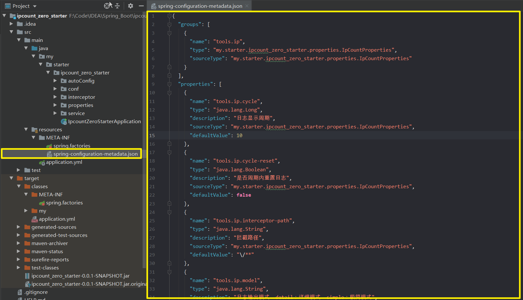The width and height of the screenshot is (523, 300).
Task: Select the .gitignore file
Action: click(x=36, y=292)
